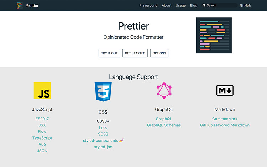Click the pink GraphQL logo icon
The width and height of the screenshot is (267, 167).
pos(164,90)
